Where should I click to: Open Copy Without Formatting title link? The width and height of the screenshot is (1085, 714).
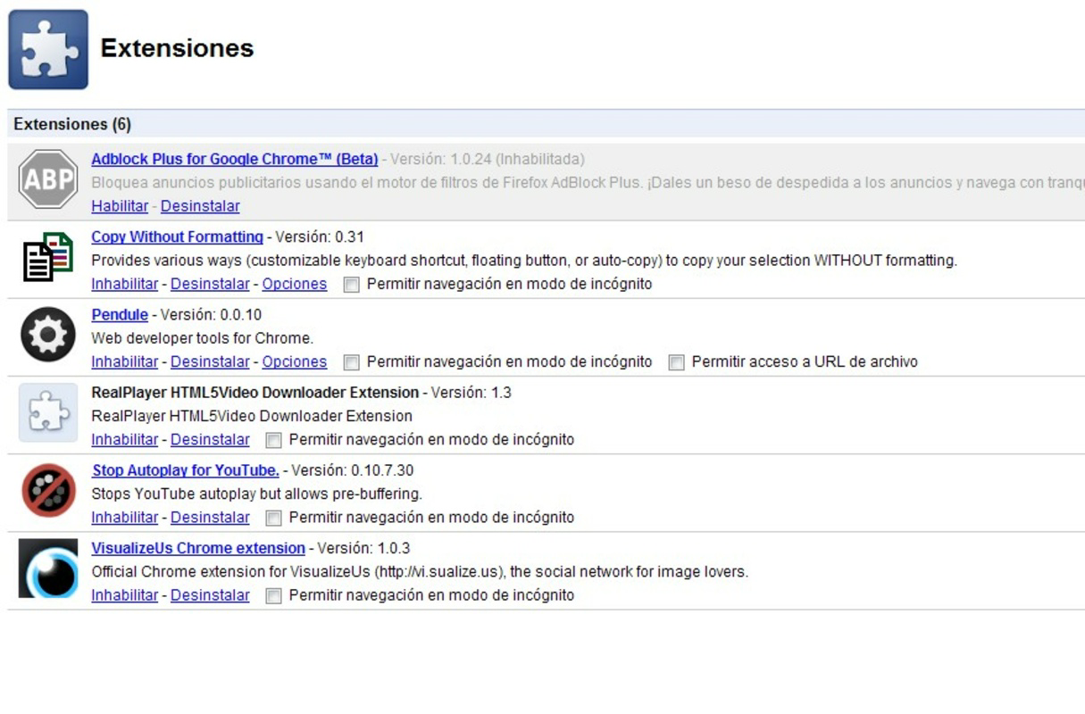(x=177, y=237)
